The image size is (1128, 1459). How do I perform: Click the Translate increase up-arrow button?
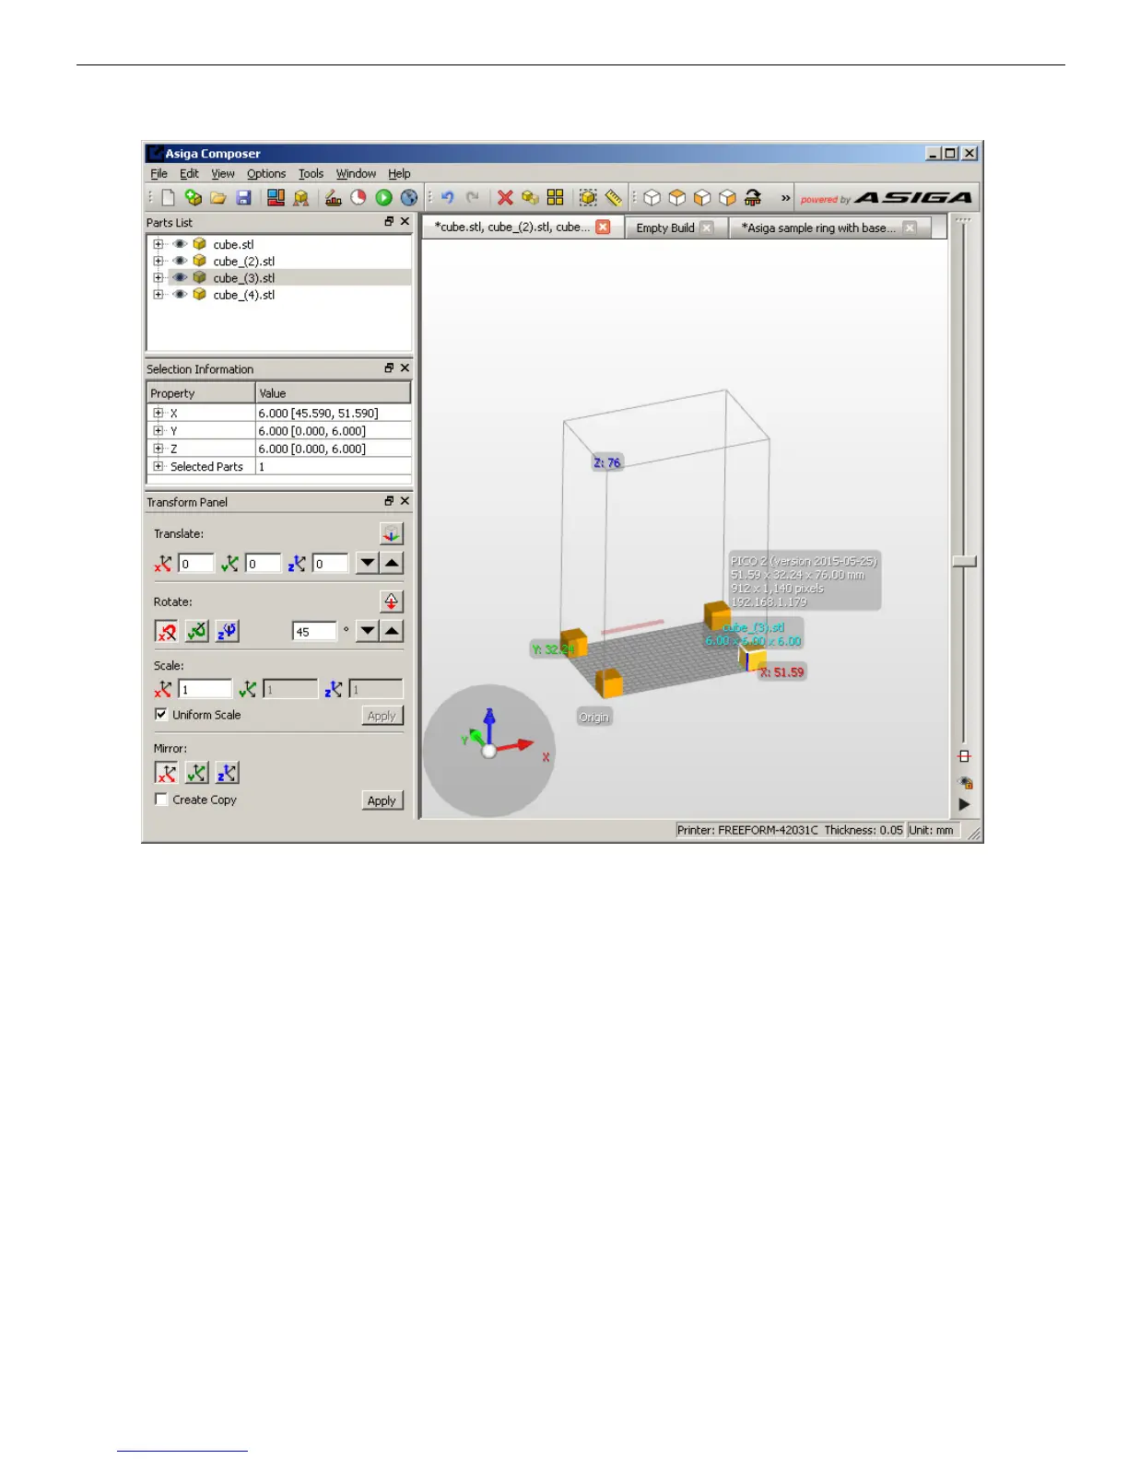tap(392, 563)
